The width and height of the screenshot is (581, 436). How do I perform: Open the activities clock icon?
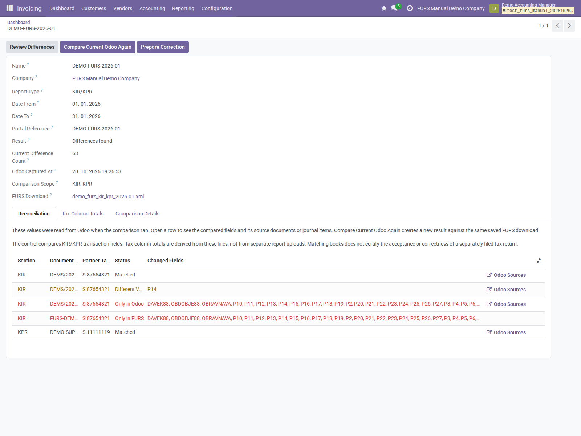tap(410, 8)
